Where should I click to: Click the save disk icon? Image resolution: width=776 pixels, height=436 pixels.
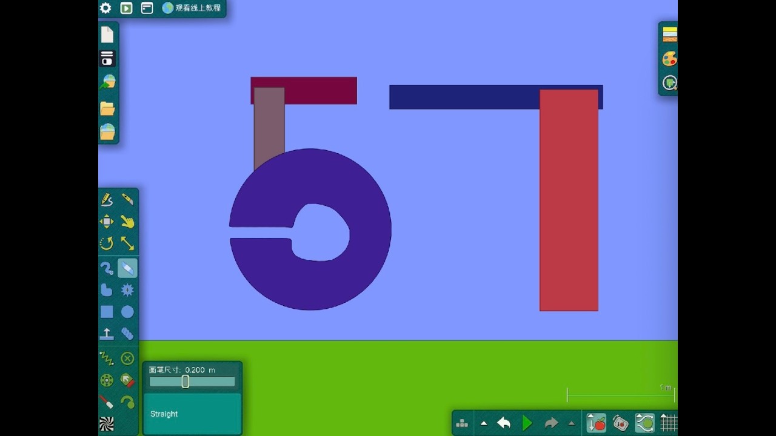(107, 59)
